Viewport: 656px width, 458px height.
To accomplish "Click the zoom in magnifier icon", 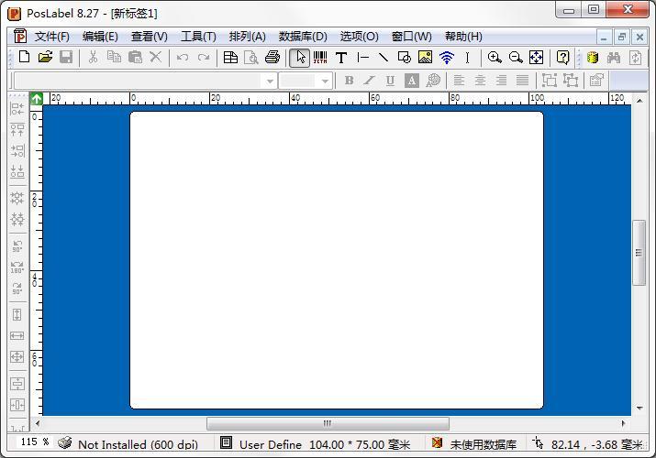I will click(495, 58).
